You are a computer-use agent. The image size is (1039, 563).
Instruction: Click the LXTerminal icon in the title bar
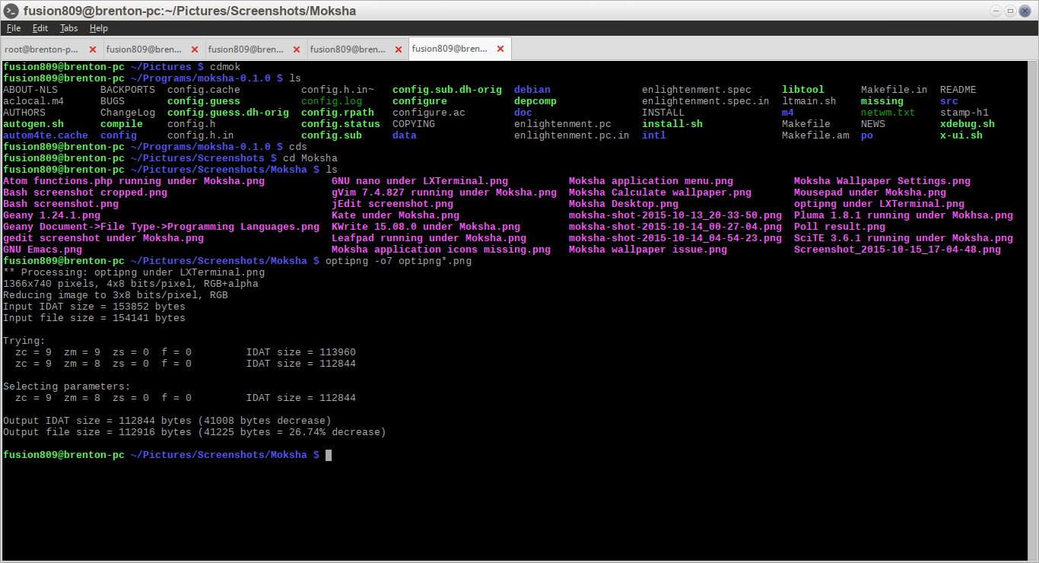click(9, 11)
